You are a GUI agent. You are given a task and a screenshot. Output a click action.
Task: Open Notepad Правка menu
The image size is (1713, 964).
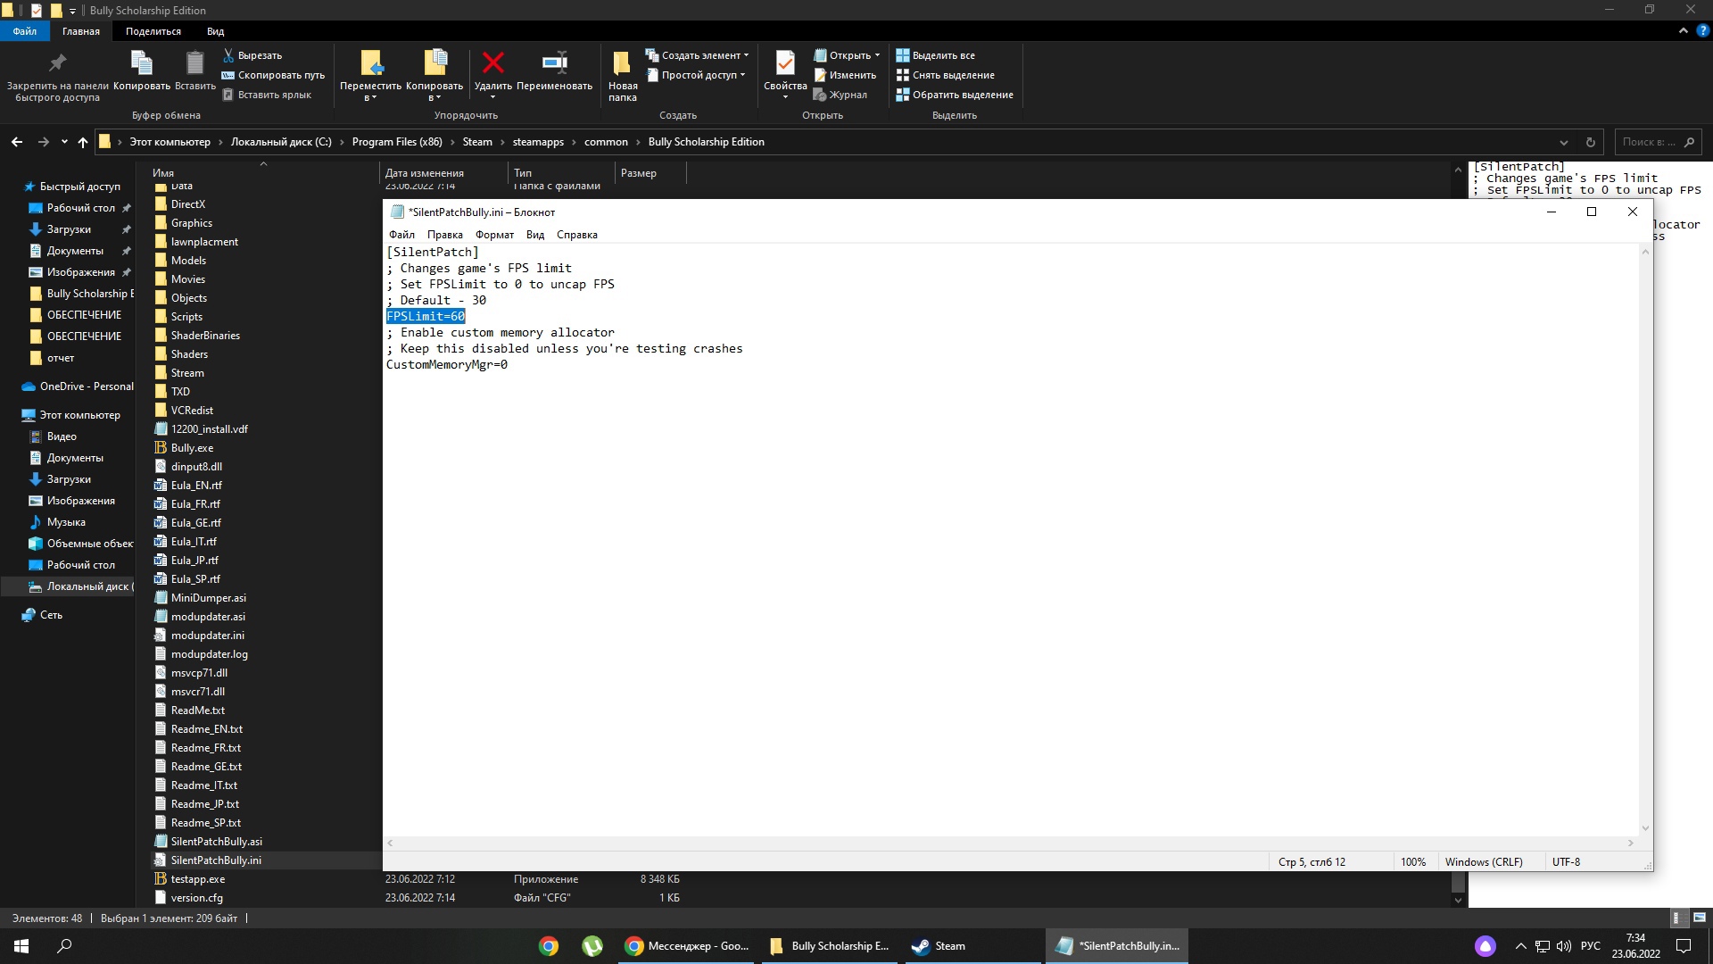pyautogui.click(x=444, y=235)
